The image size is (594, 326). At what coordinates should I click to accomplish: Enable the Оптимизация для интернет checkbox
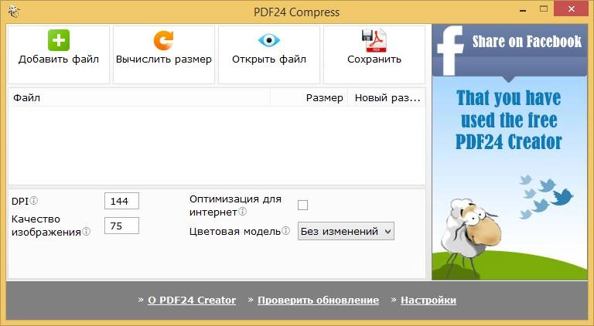302,205
